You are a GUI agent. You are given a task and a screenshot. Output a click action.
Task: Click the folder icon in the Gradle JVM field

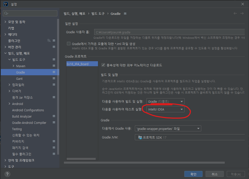[x=140, y=137]
